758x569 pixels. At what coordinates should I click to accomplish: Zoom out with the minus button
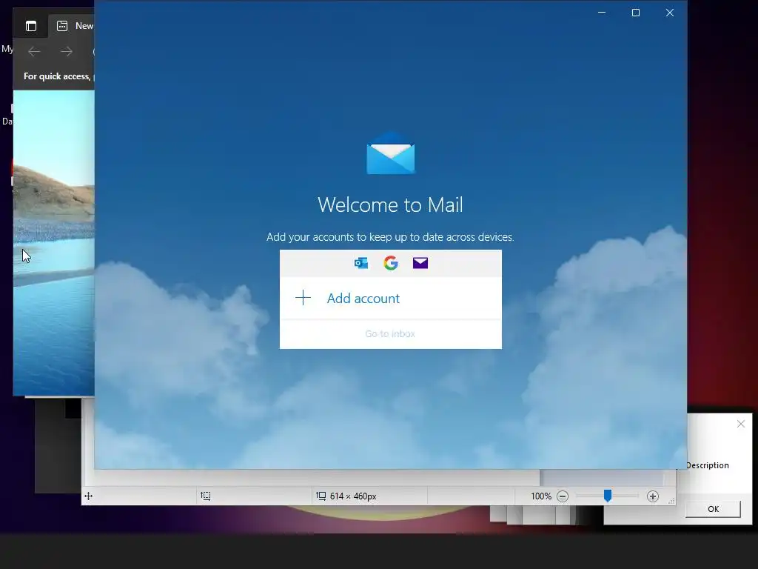click(x=563, y=496)
